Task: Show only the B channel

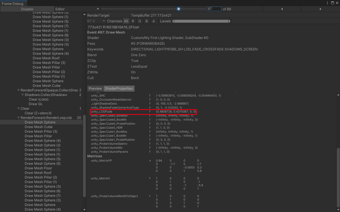Action: coord(146,21)
